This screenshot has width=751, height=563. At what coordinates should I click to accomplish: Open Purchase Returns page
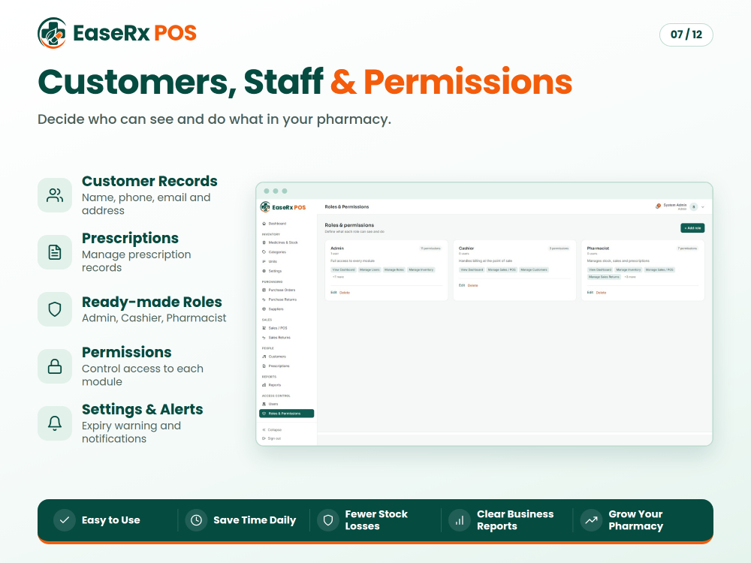[x=279, y=300]
